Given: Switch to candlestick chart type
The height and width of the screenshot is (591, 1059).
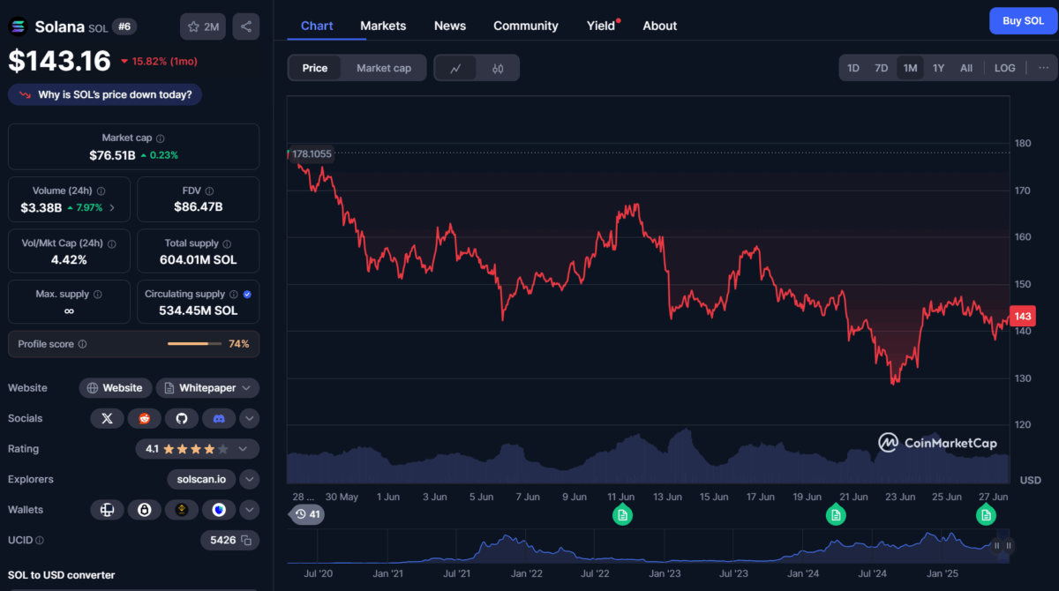Looking at the screenshot, I should [498, 68].
